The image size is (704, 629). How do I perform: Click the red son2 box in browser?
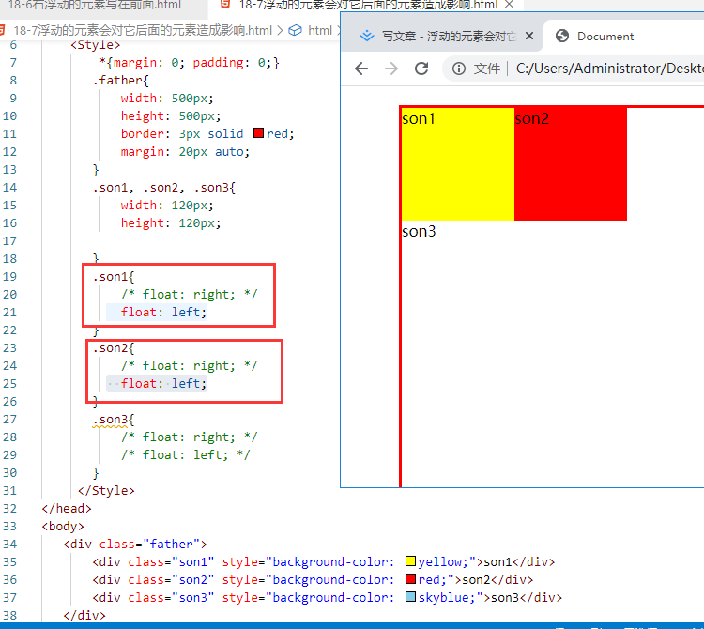[x=570, y=164]
